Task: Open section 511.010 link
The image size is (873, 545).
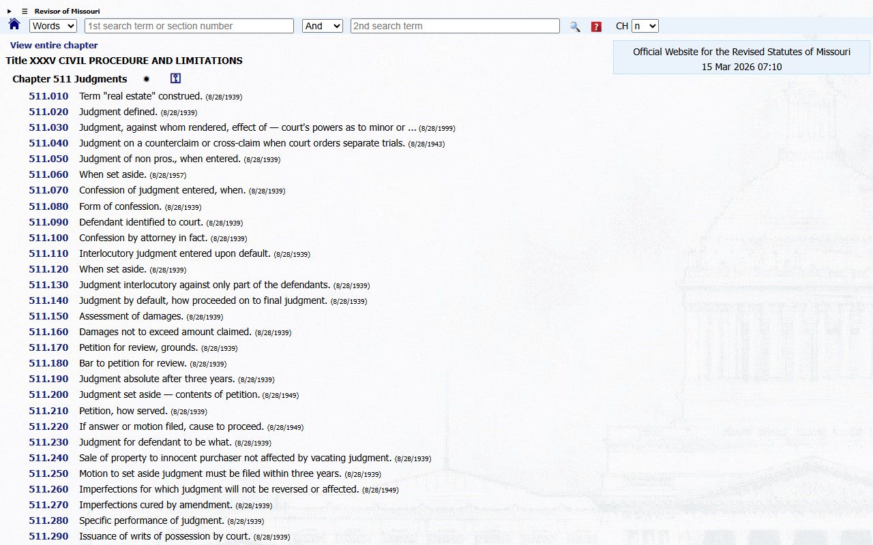Action: [x=48, y=96]
